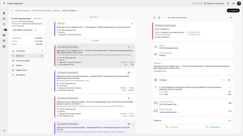Click 56 | ЖК Северный парк | События breadcrumb
The height and width of the screenshot is (136, 243).
click(x=46, y=10)
